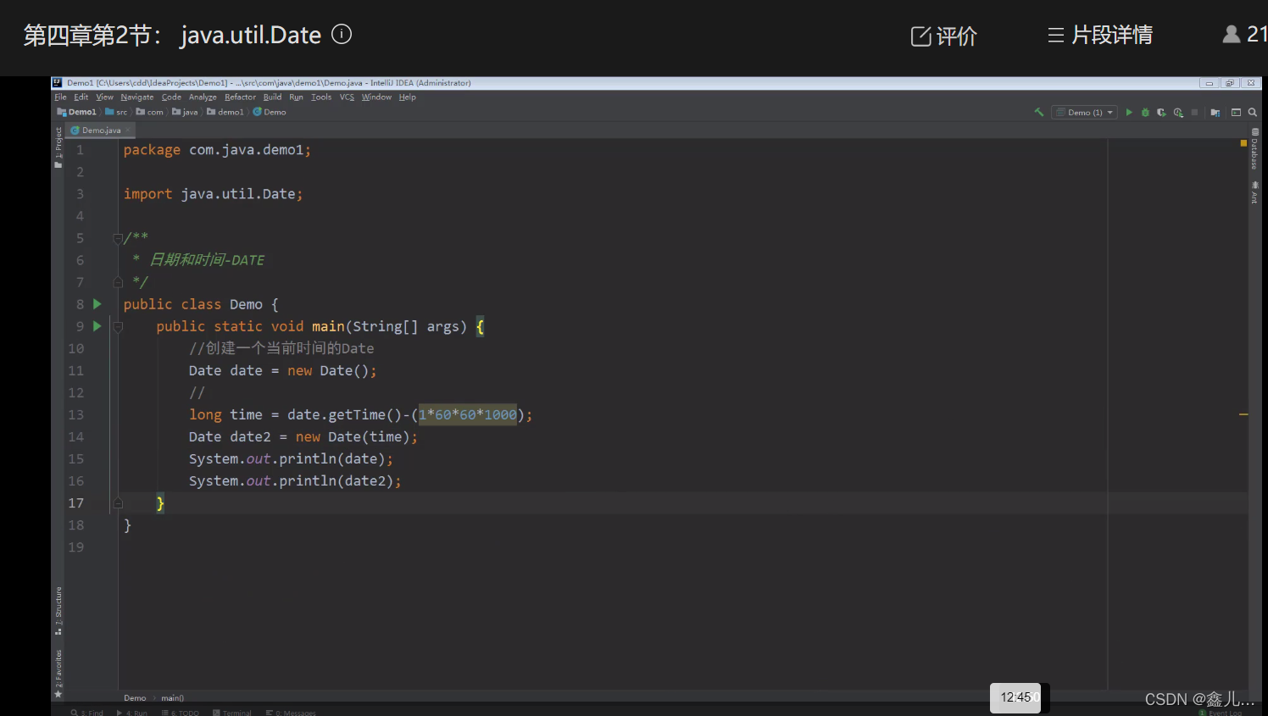Click 'System.out.println(date2);' line

click(x=295, y=480)
